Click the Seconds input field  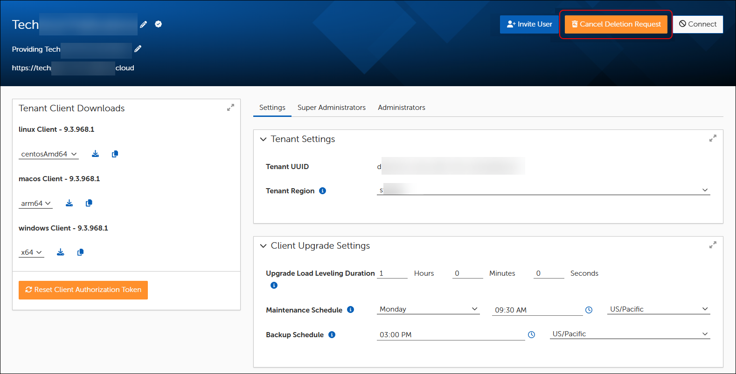(x=549, y=273)
